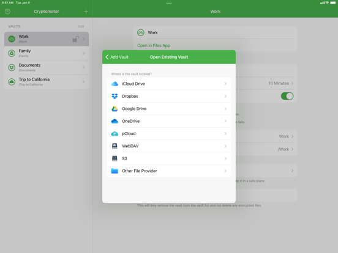Click the unlocked padlock icon on the Work vault
338x253 pixels.
pos(76,39)
